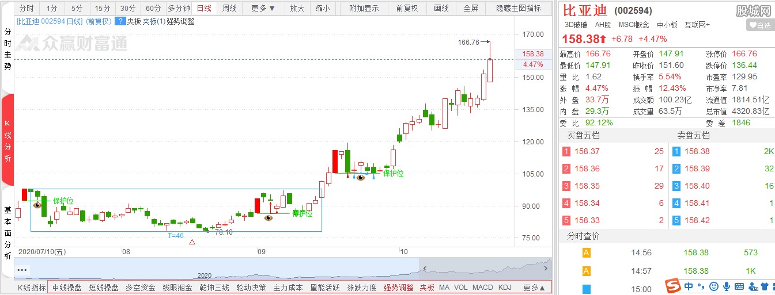The height and width of the screenshot is (295, 775).
Task: Click the blue 1 badge in 卖盘五档
Action: 676,152
